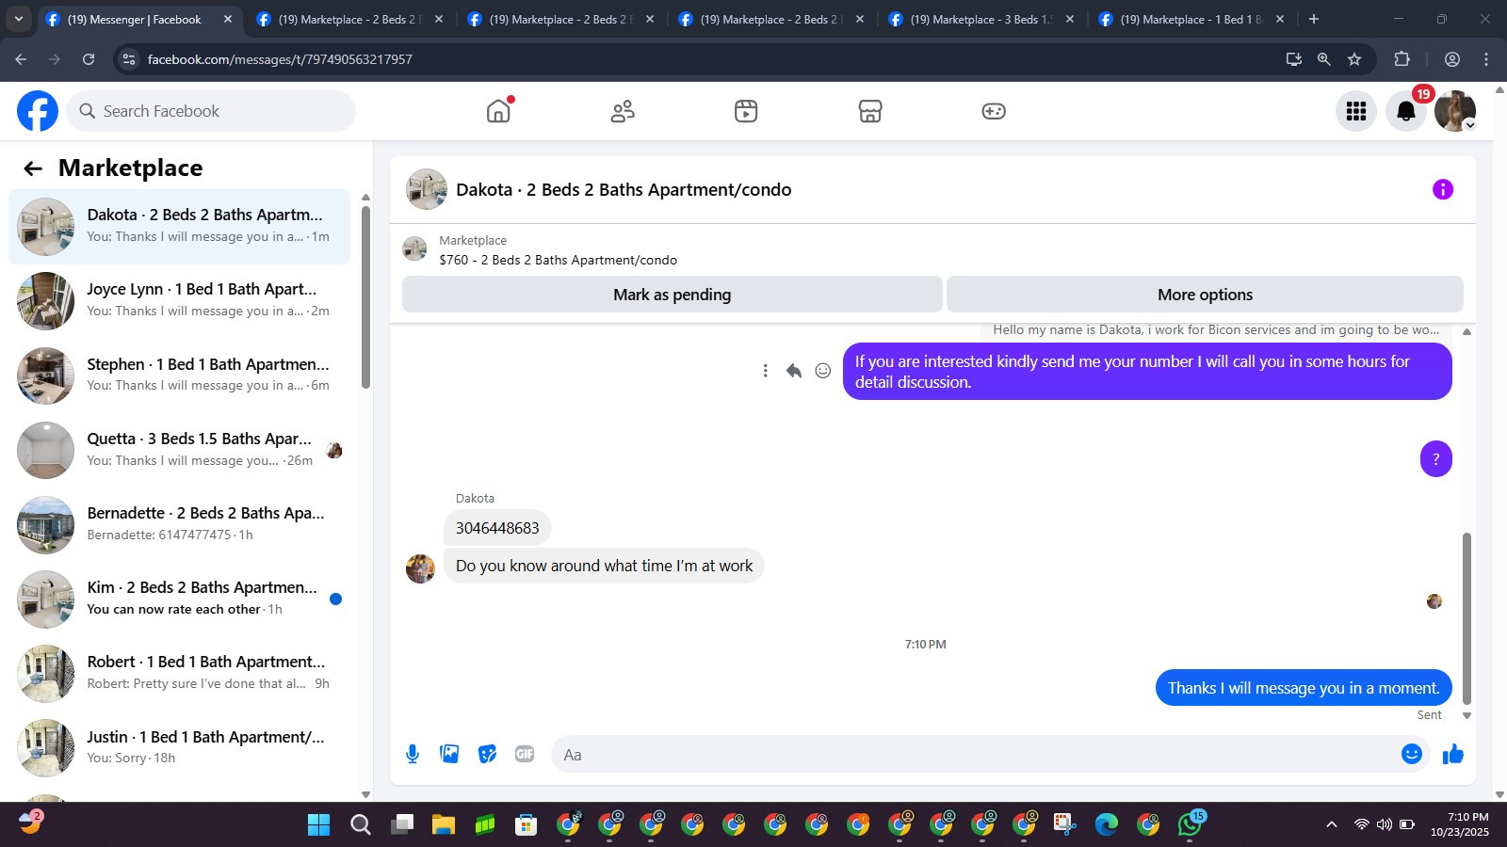
Task: Choose a sticker icon in composer
Action: click(x=487, y=754)
